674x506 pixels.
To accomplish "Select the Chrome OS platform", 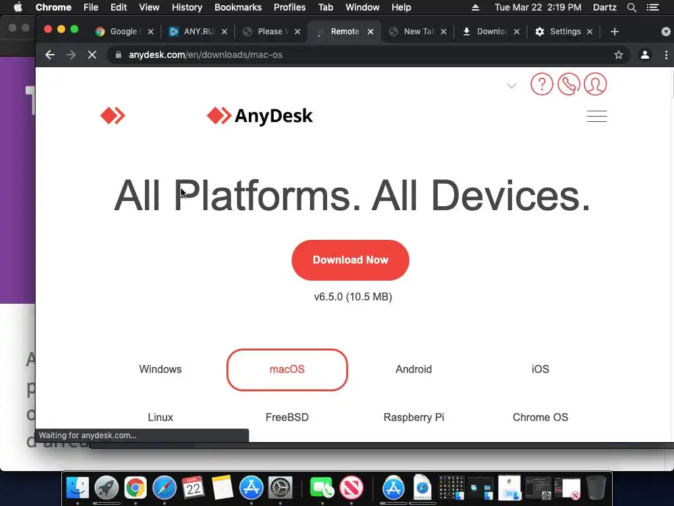I will click(x=540, y=417).
